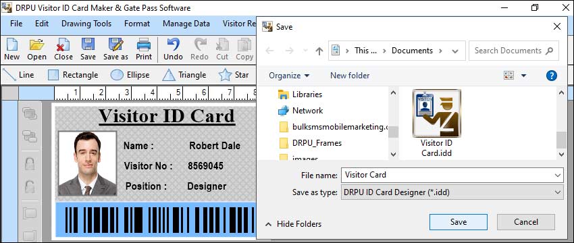Select the 'Robert Dale' name text on card

click(x=215, y=146)
